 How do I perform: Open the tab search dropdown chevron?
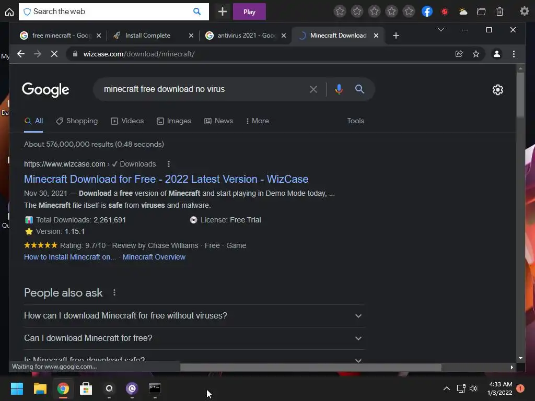(x=441, y=30)
